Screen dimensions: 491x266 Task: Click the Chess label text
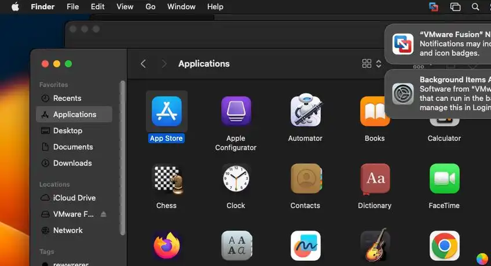[x=166, y=206]
